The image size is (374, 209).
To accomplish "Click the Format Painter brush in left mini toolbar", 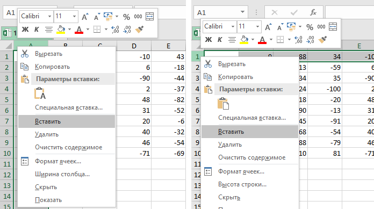I will click(x=139, y=30).
